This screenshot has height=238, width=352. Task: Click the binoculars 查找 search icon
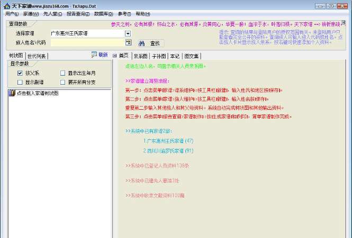pos(141,43)
